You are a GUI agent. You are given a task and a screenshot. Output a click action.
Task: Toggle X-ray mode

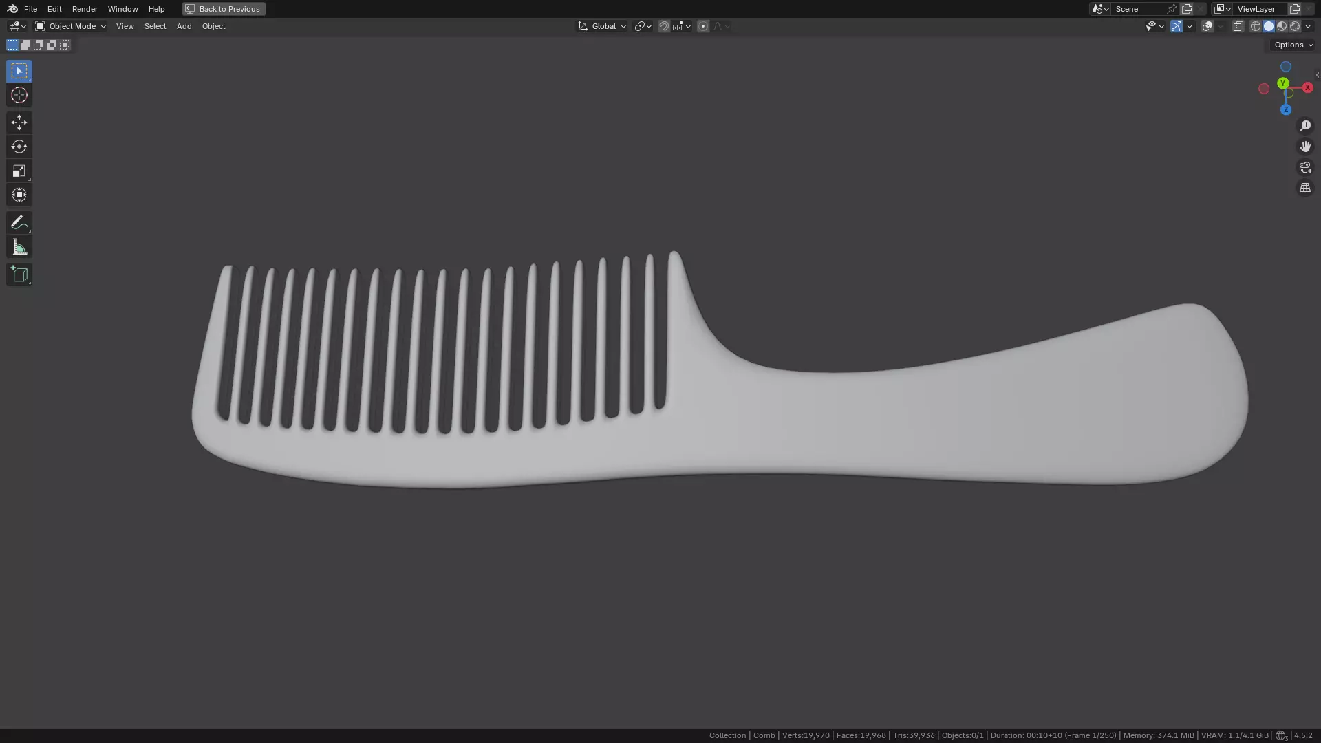(x=1238, y=26)
